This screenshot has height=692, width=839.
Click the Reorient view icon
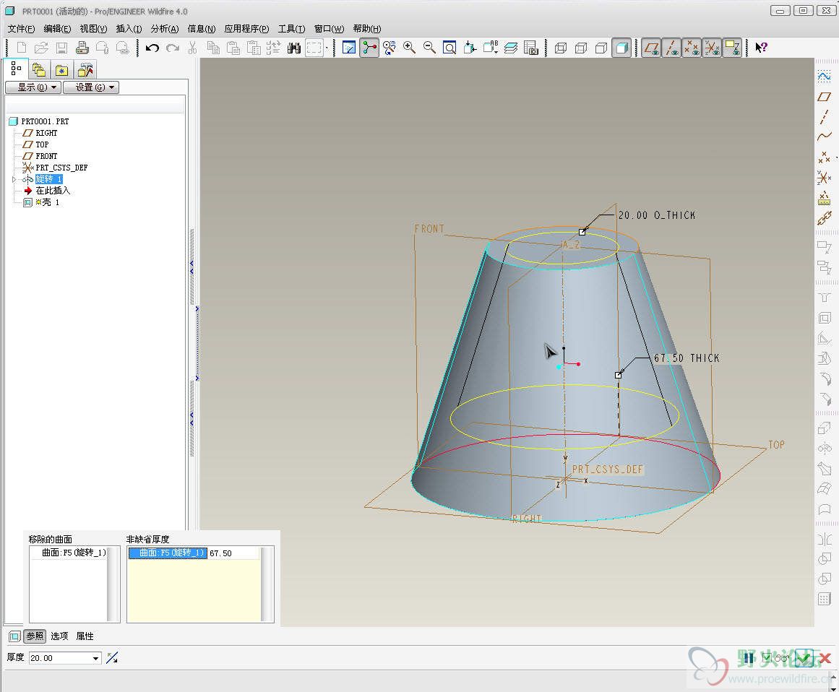coord(470,48)
